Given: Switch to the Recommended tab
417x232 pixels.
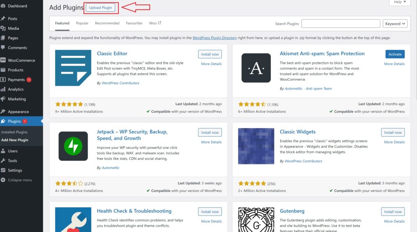Looking at the screenshot, I should pyautogui.click(x=107, y=23).
